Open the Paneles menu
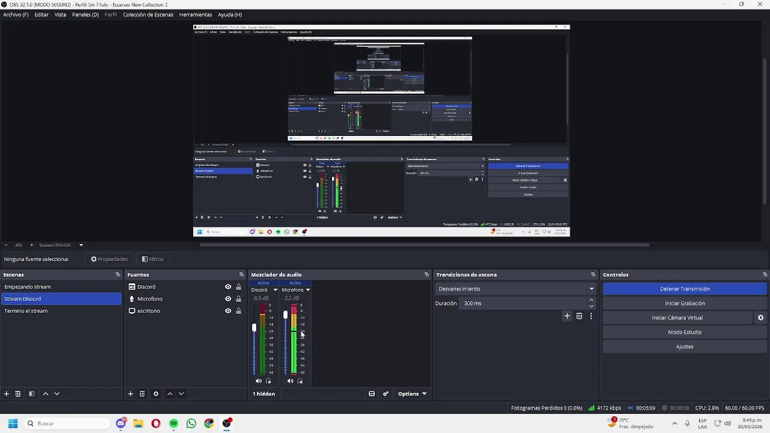Screen dimensions: 770x433 (85, 14)
